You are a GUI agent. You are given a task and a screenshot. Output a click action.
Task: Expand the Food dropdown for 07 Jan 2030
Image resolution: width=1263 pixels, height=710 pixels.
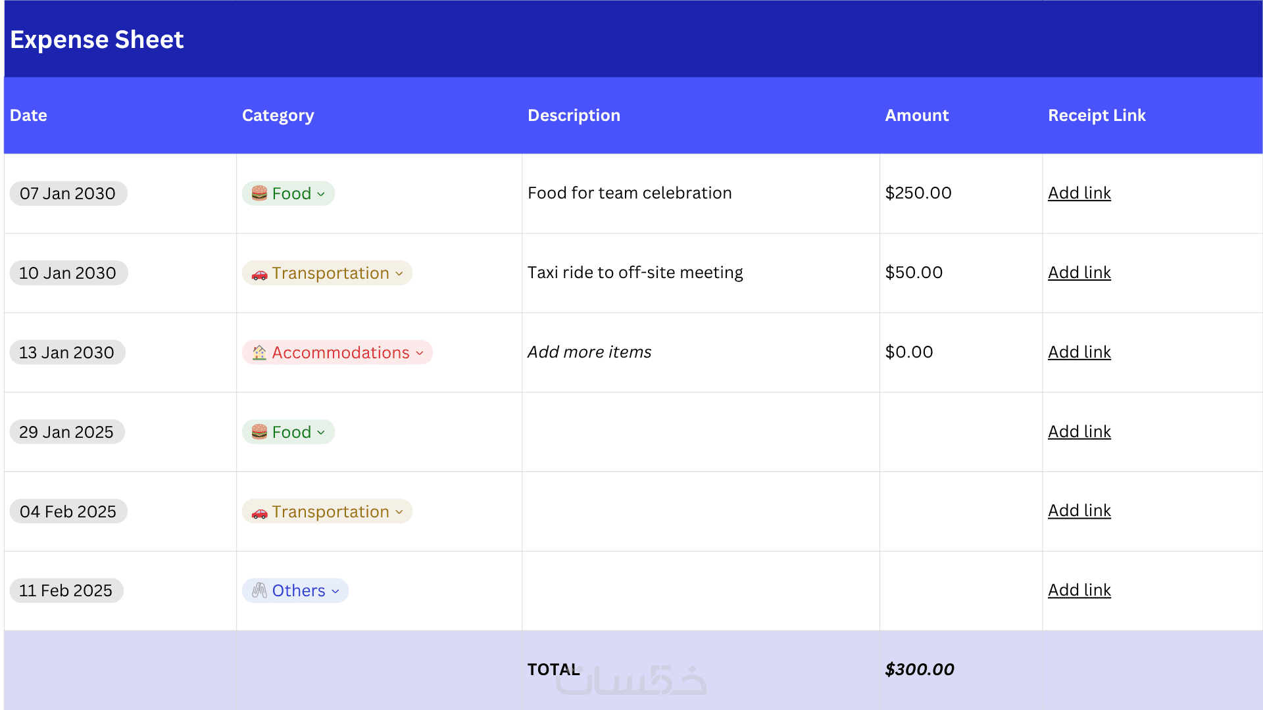tap(321, 194)
